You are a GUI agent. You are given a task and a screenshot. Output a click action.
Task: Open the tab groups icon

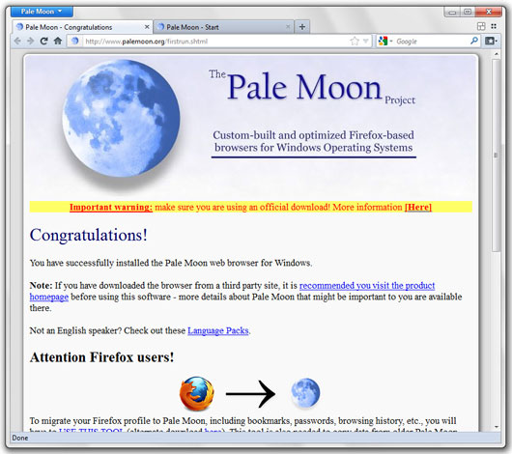[x=481, y=26]
